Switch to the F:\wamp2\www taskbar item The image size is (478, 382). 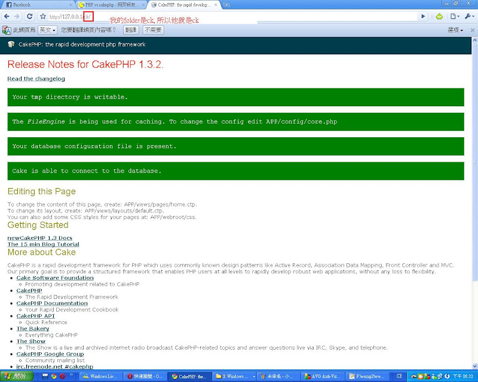point(367,377)
